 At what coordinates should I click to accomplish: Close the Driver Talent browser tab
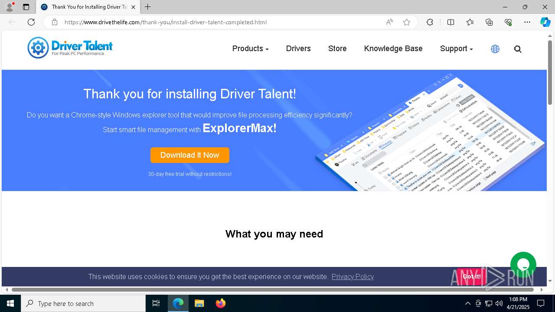click(133, 7)
